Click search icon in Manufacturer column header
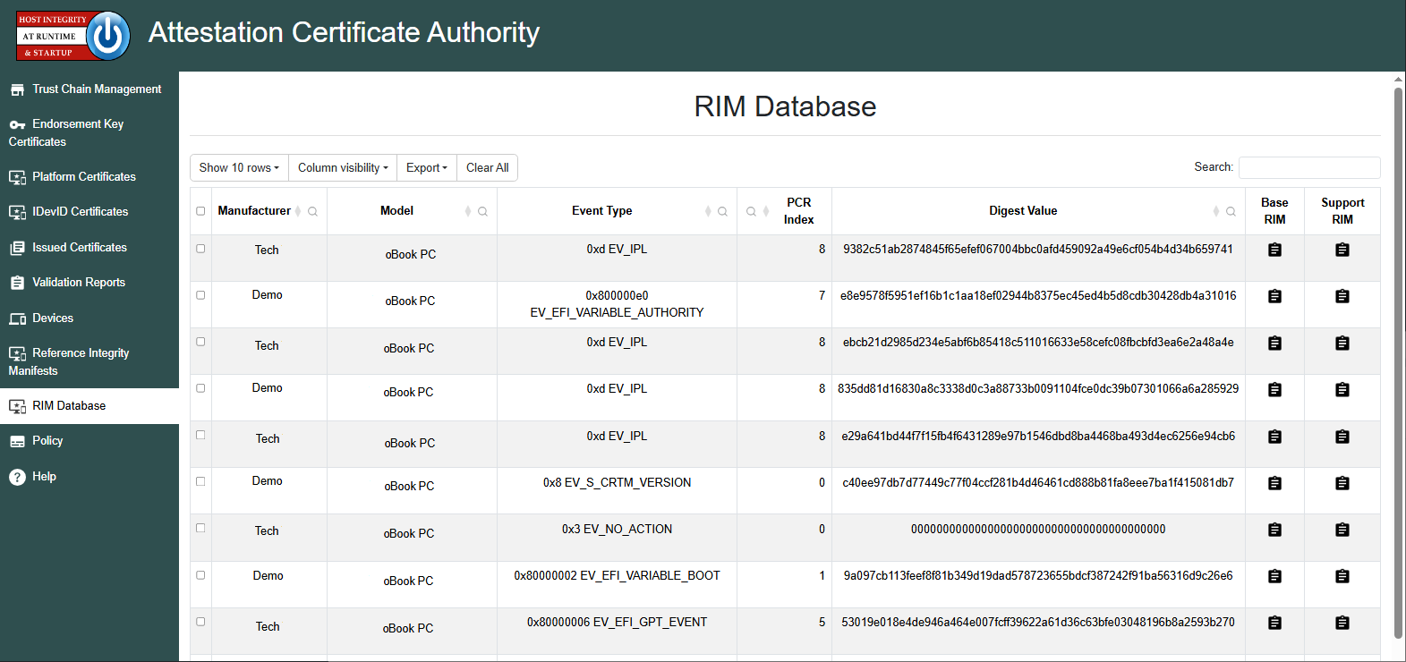 312,212
